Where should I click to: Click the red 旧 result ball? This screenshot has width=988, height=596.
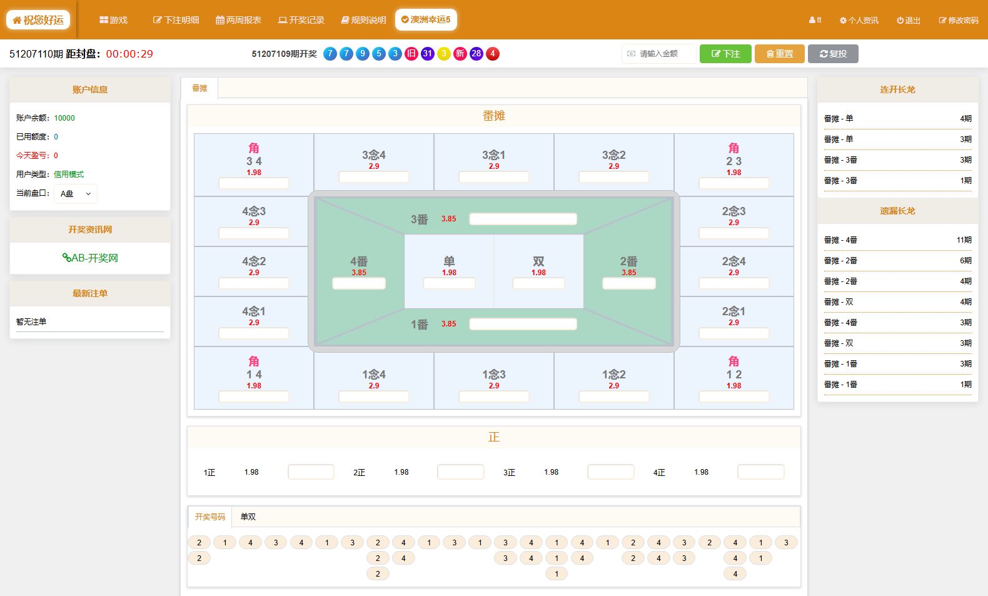411,54
